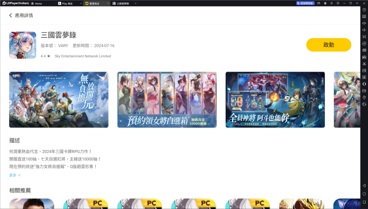Open multi-instance manager icon in sidebar
This screenshot has width=368, height=209.
(364, 50)
